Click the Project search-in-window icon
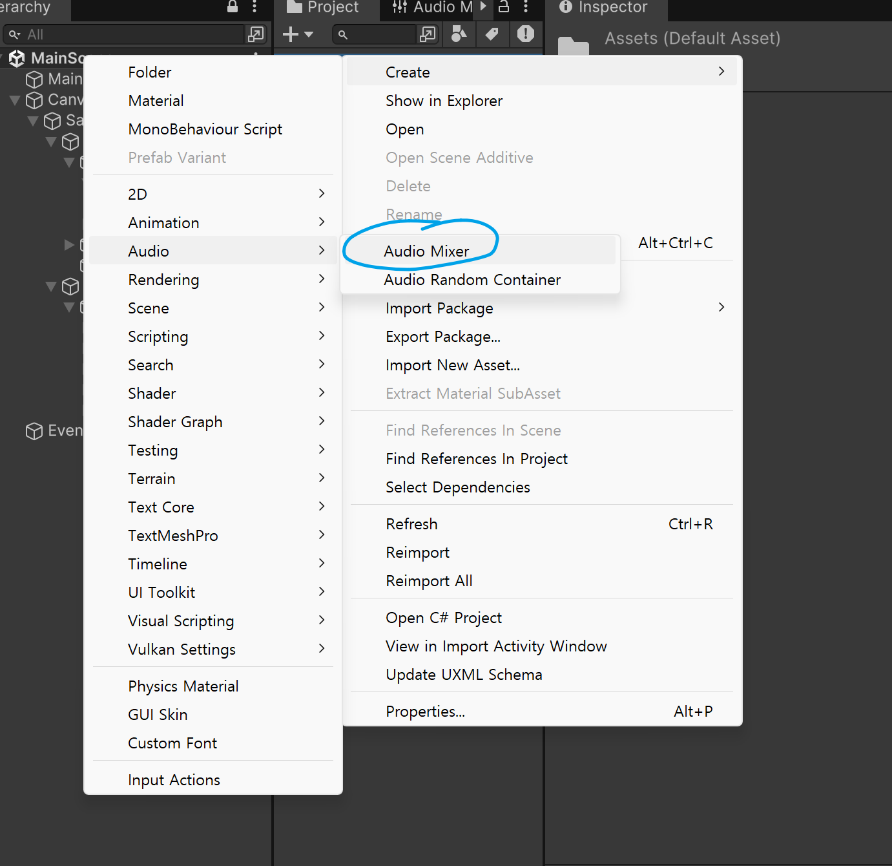 point(428,34)
